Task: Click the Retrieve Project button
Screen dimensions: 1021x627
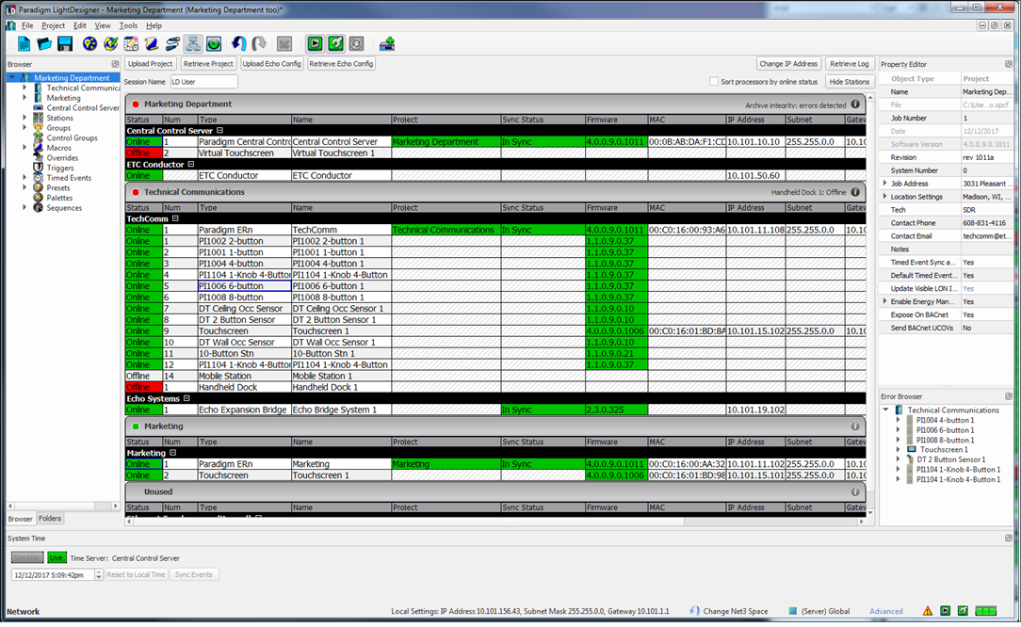Action: click(208, 64)
